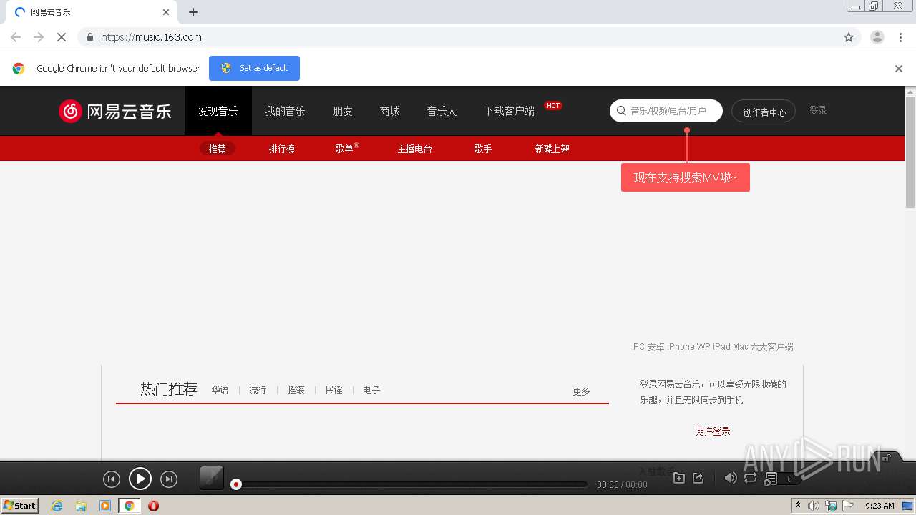Filter hot recommendations by 民谣

click(333, 390)
